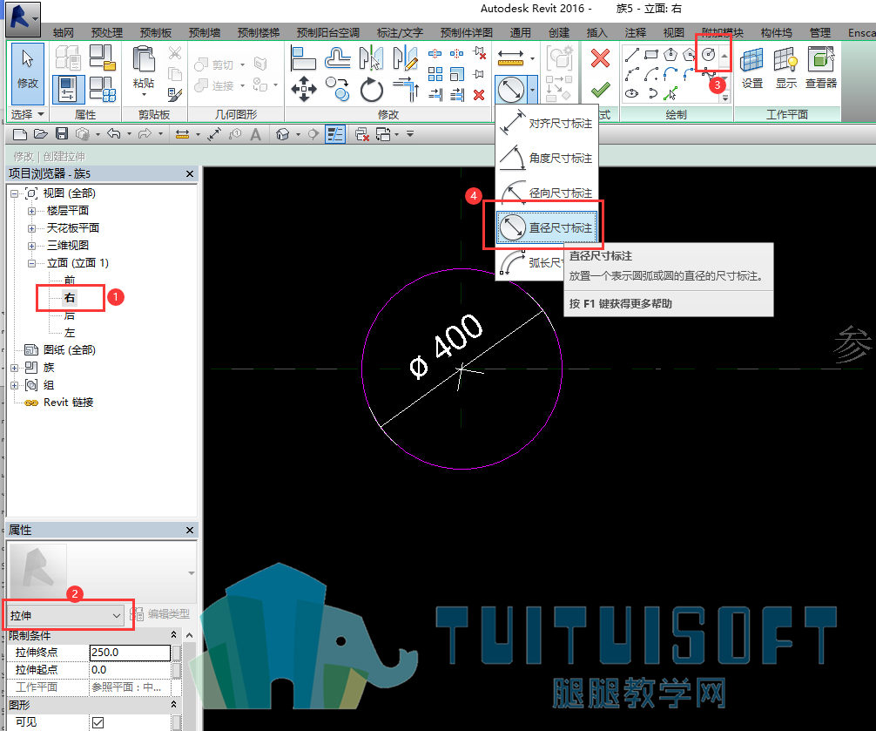Toggle the visible checkbox in properties

[98, 722]
